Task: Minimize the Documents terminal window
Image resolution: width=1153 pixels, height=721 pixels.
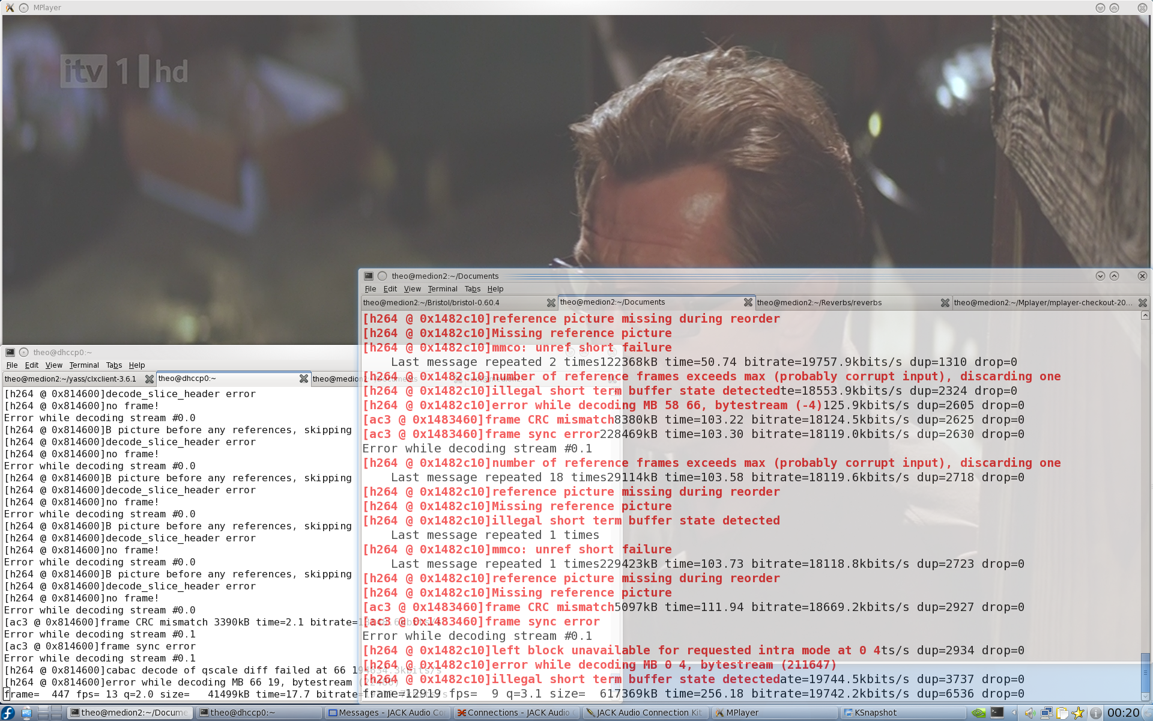Action: pos(1100,276)
